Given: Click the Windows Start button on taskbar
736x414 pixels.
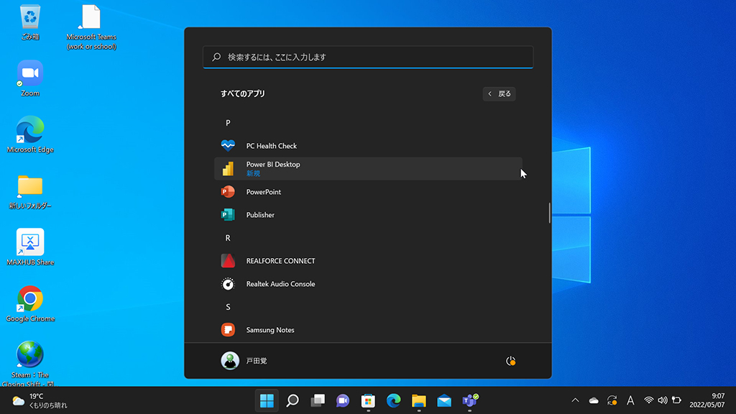Looking at the screenshot, I should [x=267, y=400].
